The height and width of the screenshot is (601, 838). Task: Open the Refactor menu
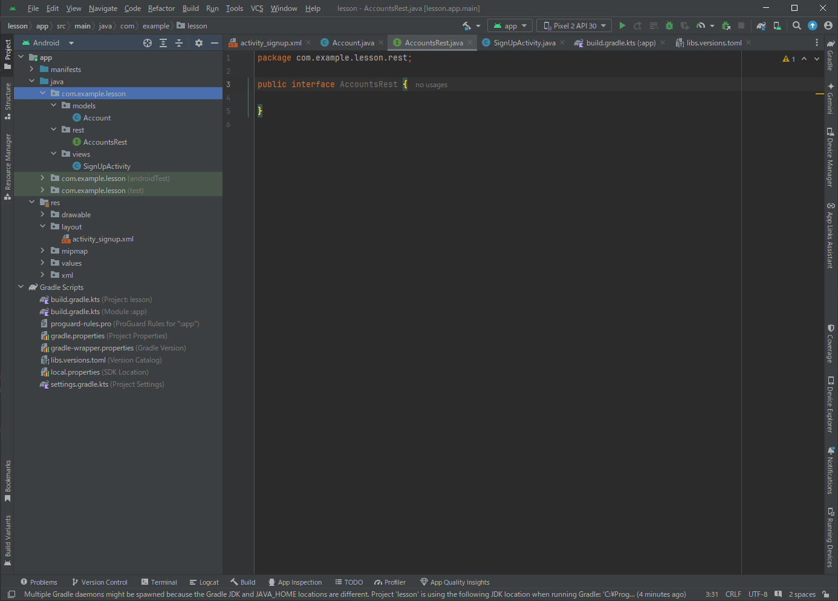[161, 8]
